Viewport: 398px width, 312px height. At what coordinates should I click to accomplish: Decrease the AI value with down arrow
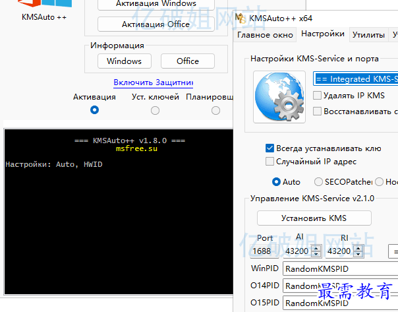click(x=316, y=254)
